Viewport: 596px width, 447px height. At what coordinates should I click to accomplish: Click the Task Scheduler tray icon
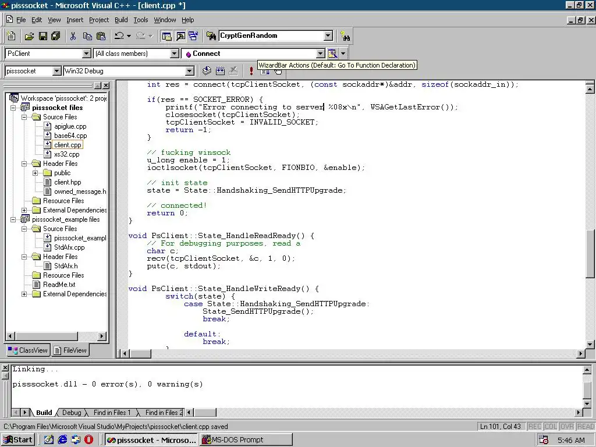[x=544, y=440]
